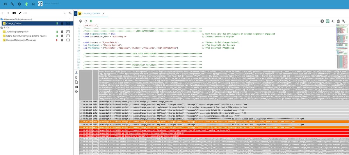Select log entry 'Charge-Control Version 1.3.1'
The height and width of the screenshot is (155, 349).
coord(214,104)
